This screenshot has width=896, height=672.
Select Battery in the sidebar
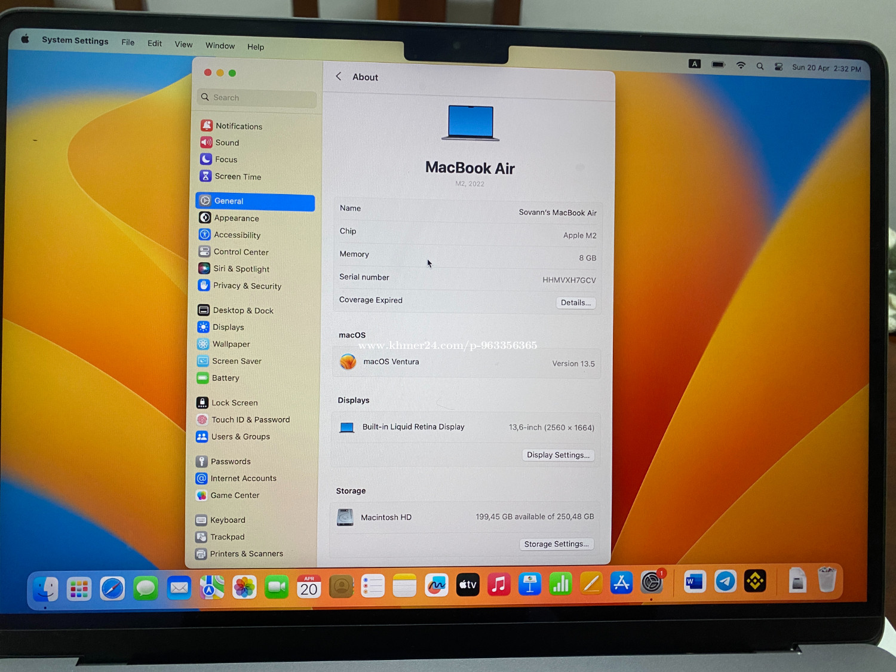pyautogui.click(x=225, y=378)
